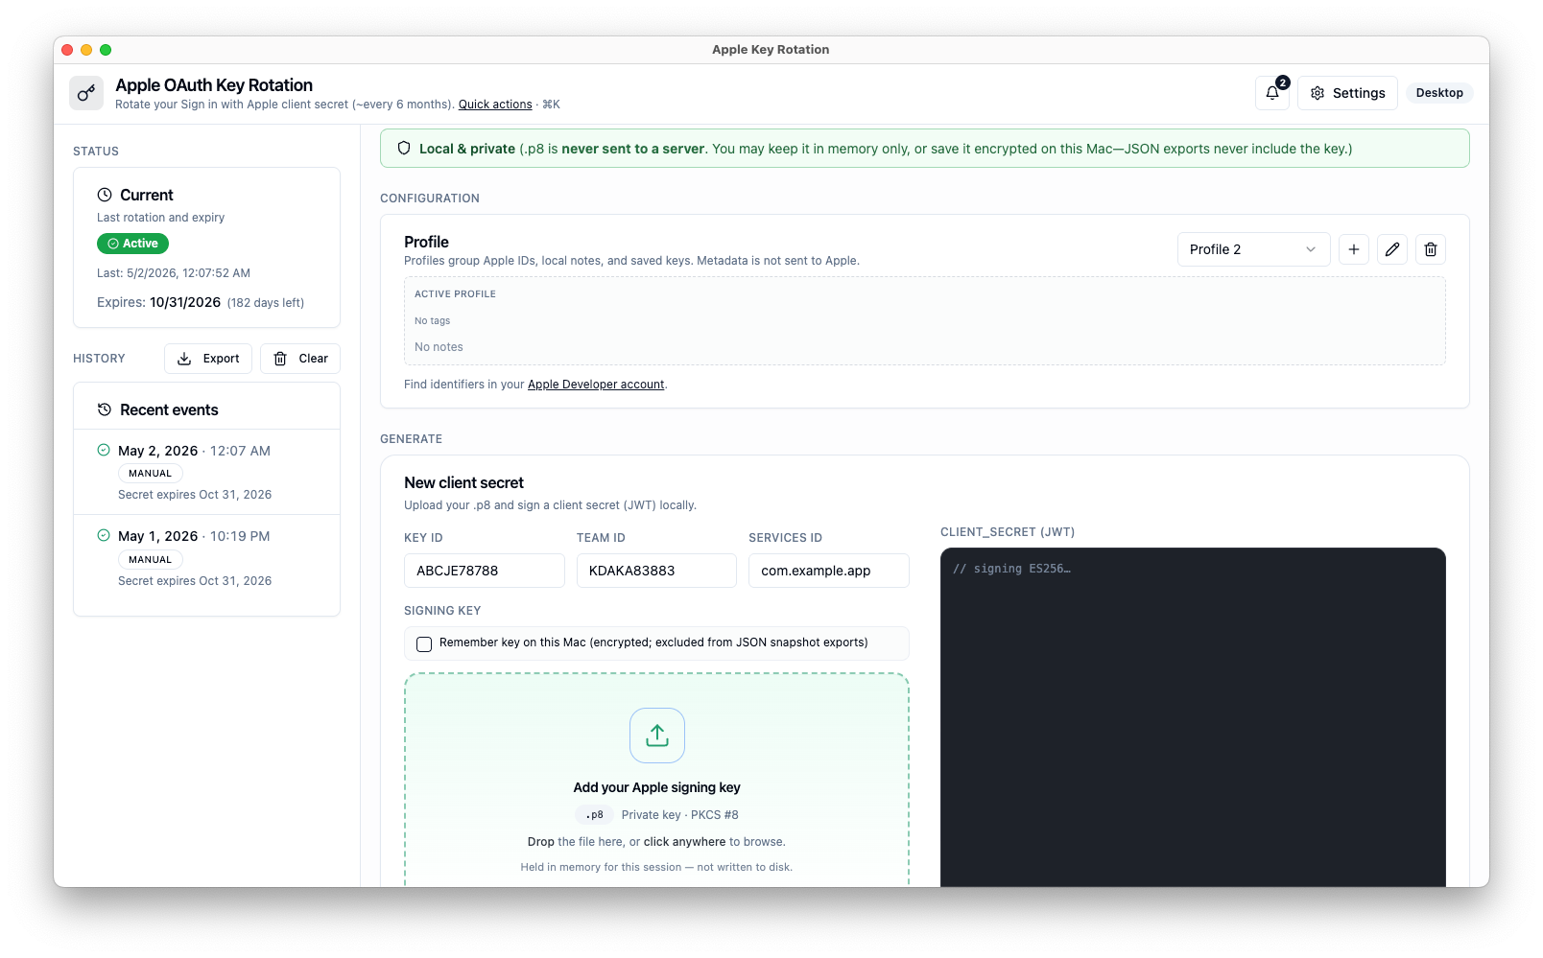The image size is (1543, 958).
Task: Open Settings with the gear button
Action: tap(1347, 93)
